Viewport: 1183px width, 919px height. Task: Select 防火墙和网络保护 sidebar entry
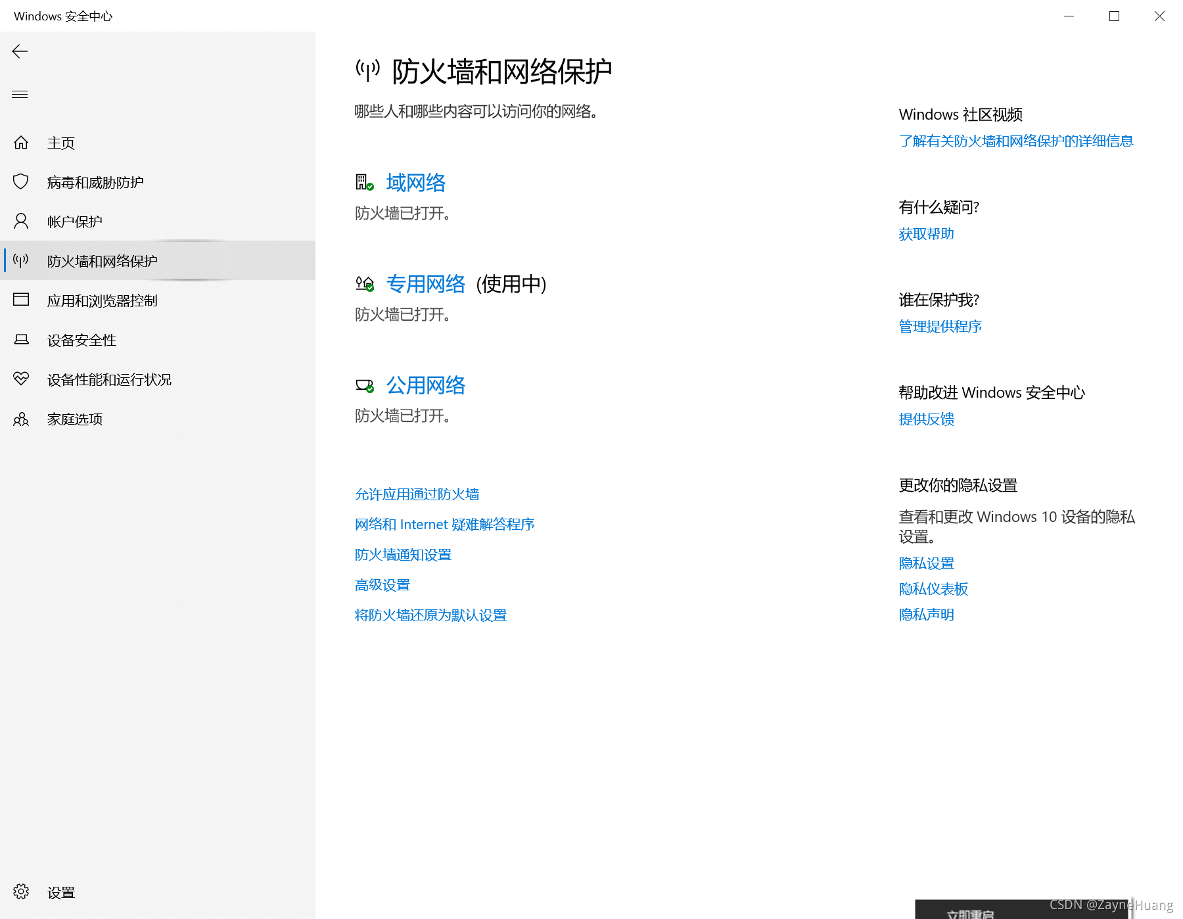pyautogui.click(x=158, y=261)
